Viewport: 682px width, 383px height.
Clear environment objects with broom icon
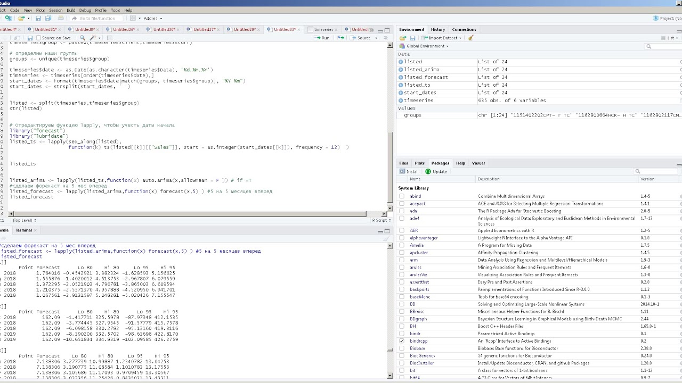[x=470, y=38]
